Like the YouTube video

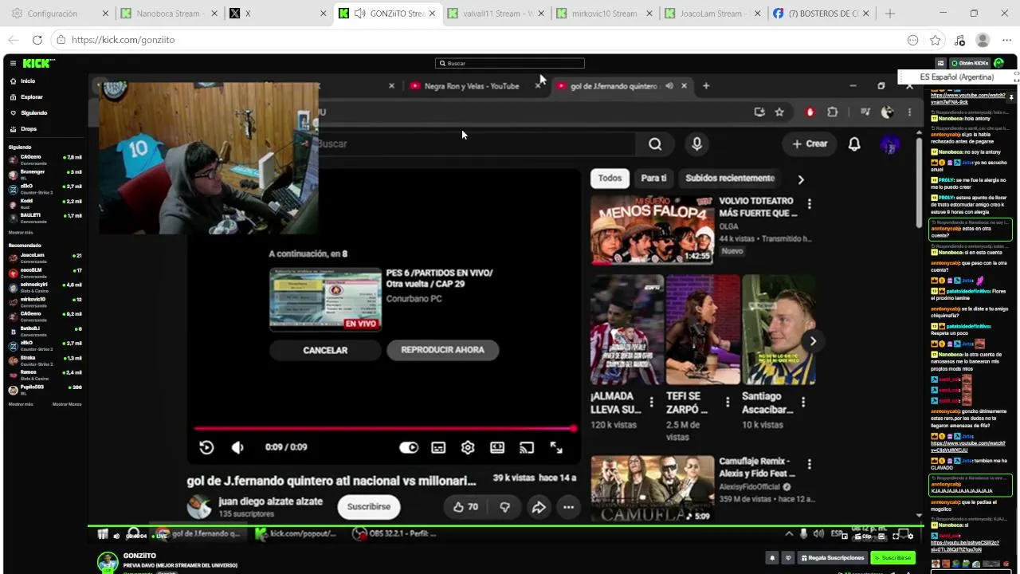[465, 507]
